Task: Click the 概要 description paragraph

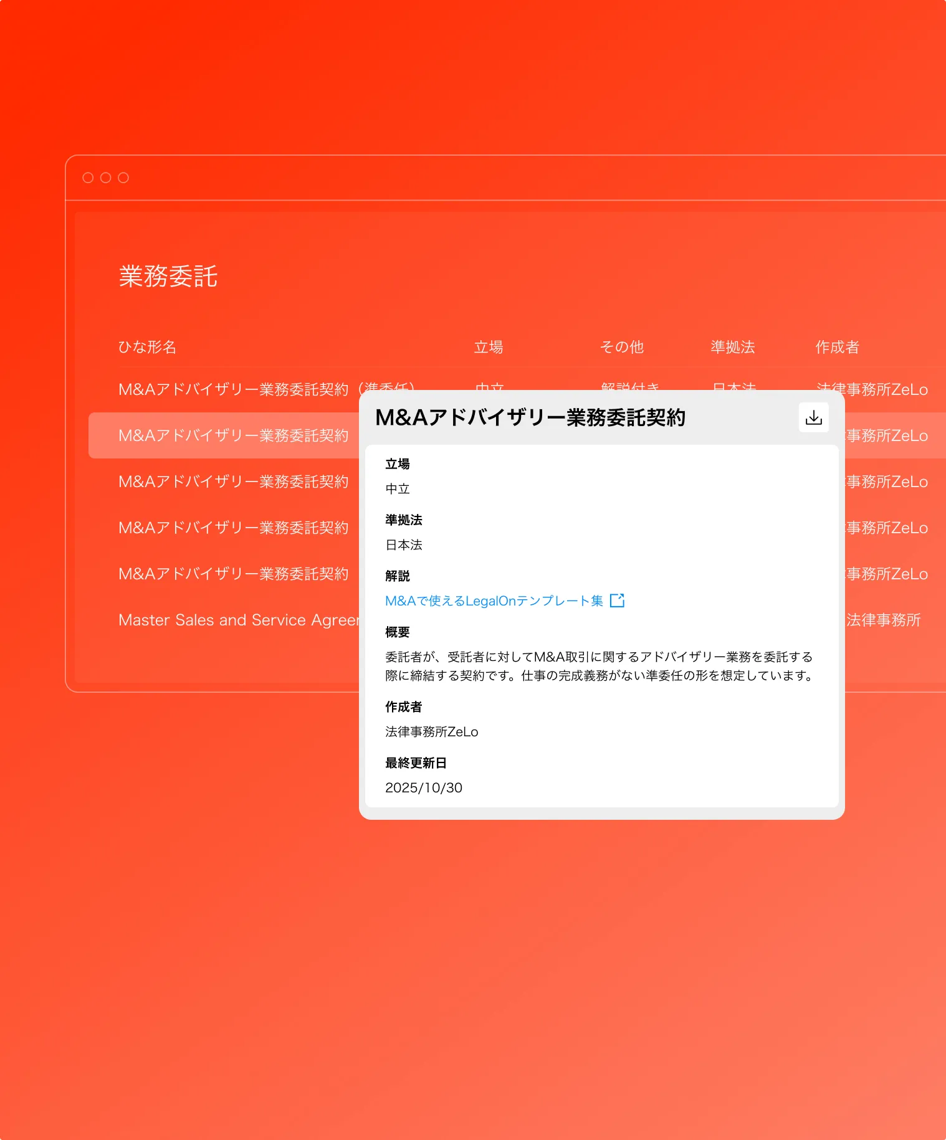Action: [601, 666]
